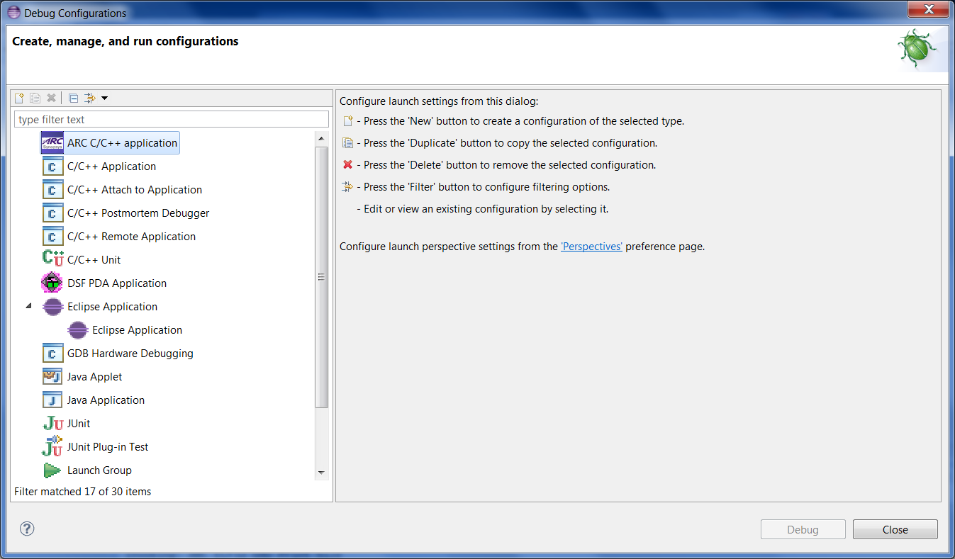Focus the type filter text field
The width and height of the screenshot is (955, 559).
pyautogui.click(x=172, y=119)
